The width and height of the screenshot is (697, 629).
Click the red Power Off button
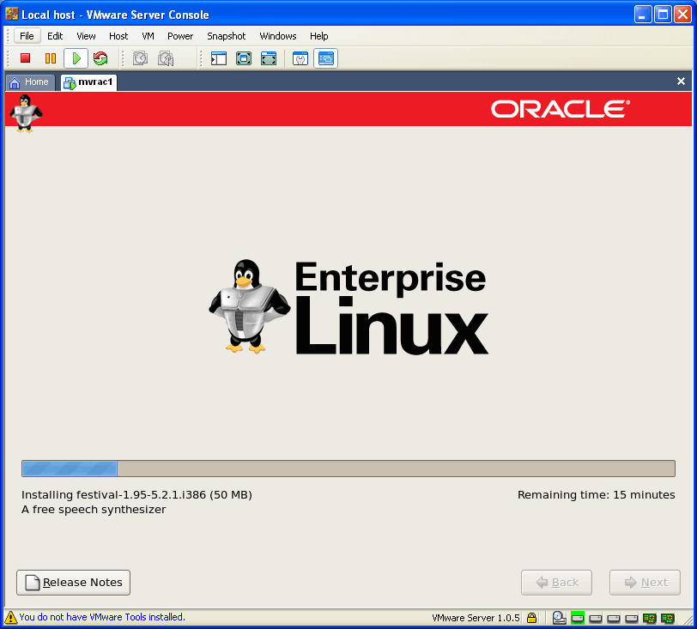click(x=26, y=58)
